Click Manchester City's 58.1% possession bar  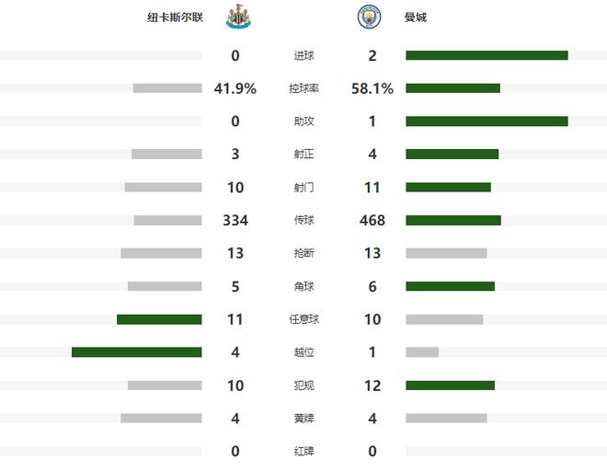point(452,88)
